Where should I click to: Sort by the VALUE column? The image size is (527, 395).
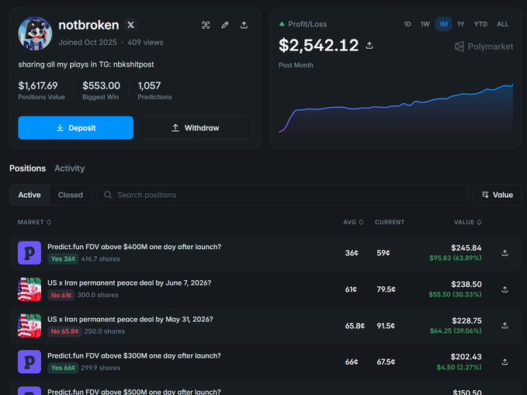(467, 222)
